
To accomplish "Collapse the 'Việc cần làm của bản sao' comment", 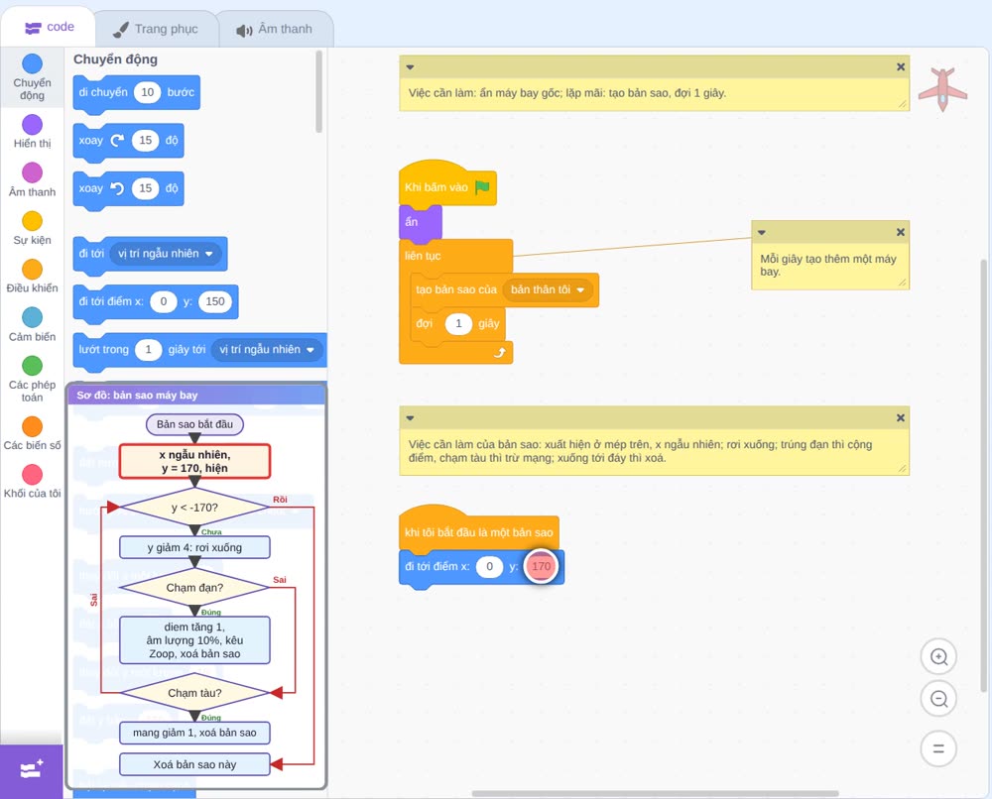I will tap(410, 417).
